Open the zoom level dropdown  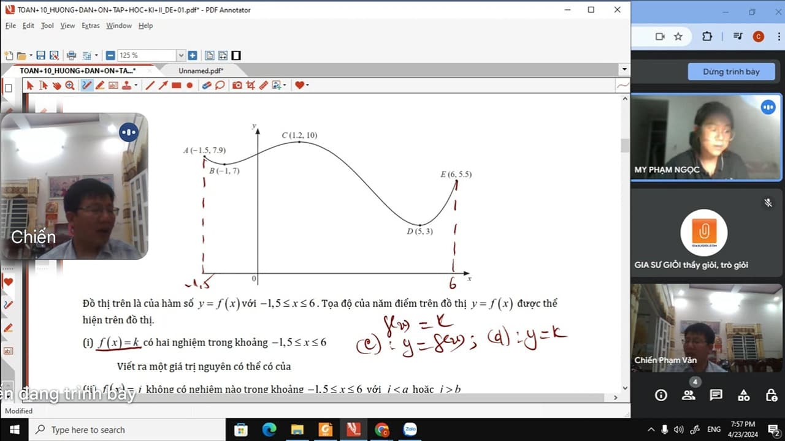[x=181, y=55]
